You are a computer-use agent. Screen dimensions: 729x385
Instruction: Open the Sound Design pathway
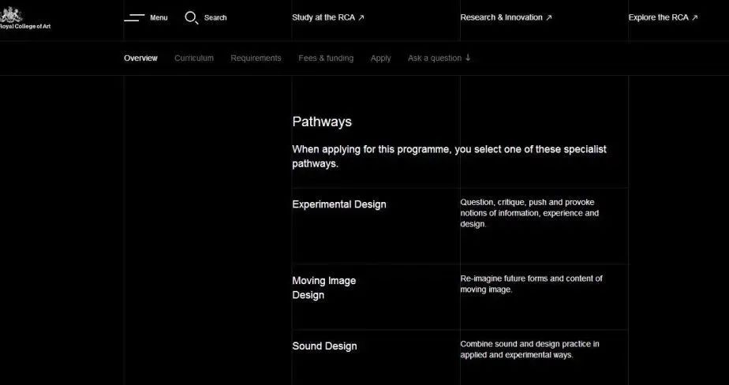coord(324,346)
